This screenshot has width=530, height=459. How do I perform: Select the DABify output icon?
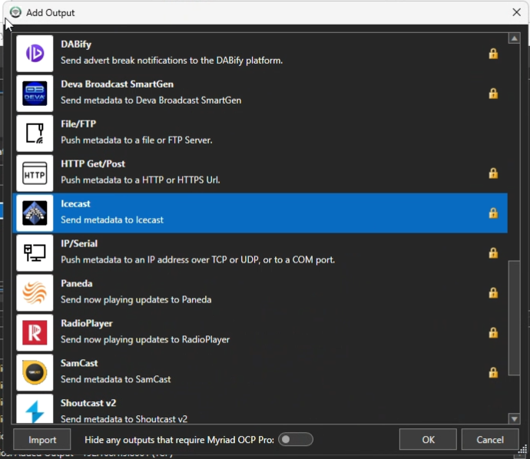pos(35,54)
